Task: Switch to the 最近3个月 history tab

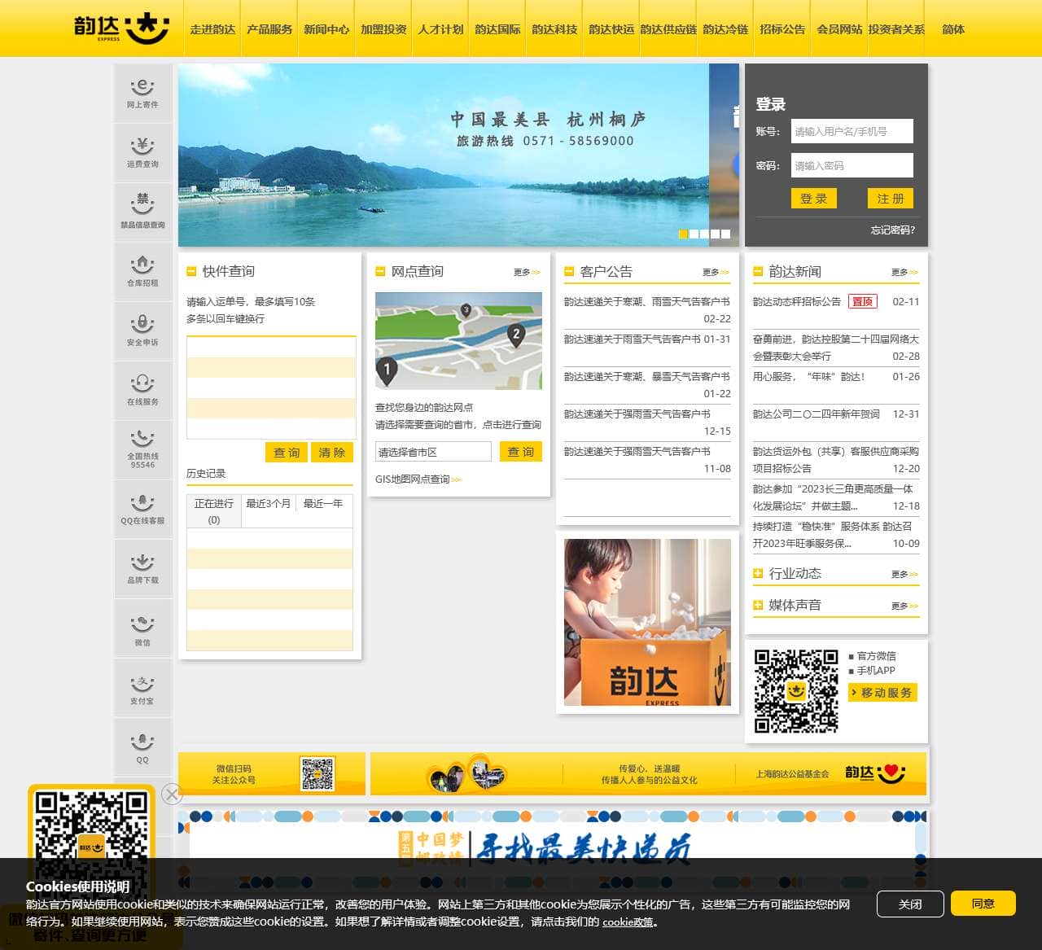Action: [x=269, y=504]
